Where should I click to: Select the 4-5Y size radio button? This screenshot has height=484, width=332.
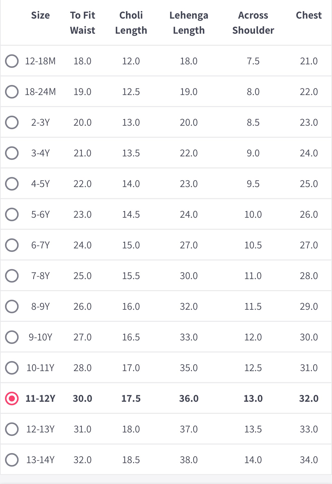12,184
